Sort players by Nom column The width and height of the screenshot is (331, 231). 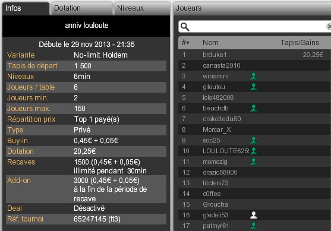click(x=210, y=43)
